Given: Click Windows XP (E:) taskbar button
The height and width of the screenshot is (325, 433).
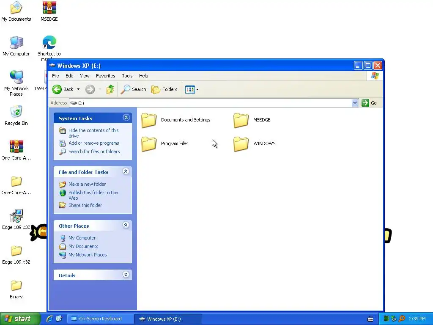Looking at the screenshot, I should click(168, 319).
